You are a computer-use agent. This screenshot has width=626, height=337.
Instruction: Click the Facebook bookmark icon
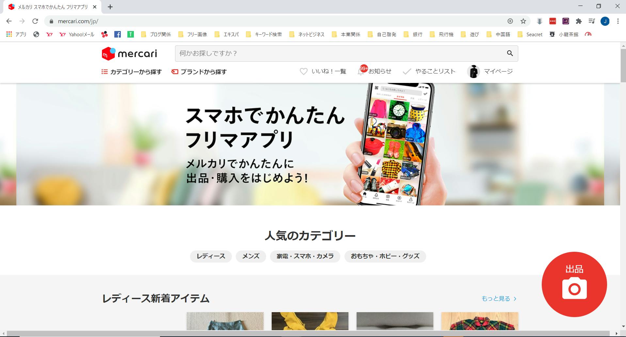118,34
